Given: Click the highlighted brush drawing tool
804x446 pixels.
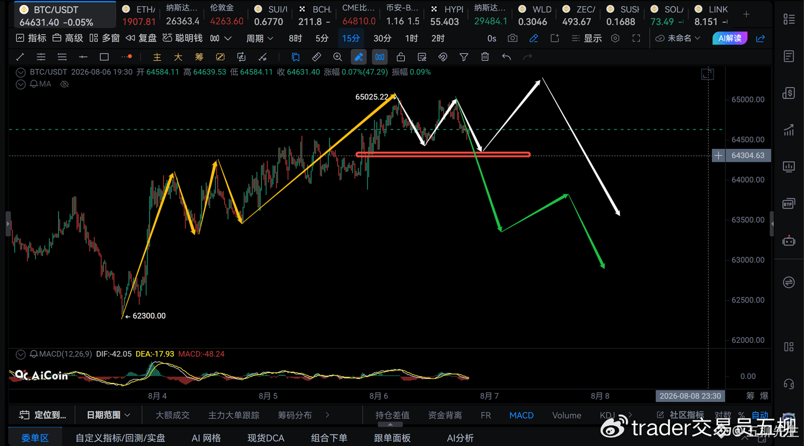Looking at the screenshot, I should [x=358, y=57].
